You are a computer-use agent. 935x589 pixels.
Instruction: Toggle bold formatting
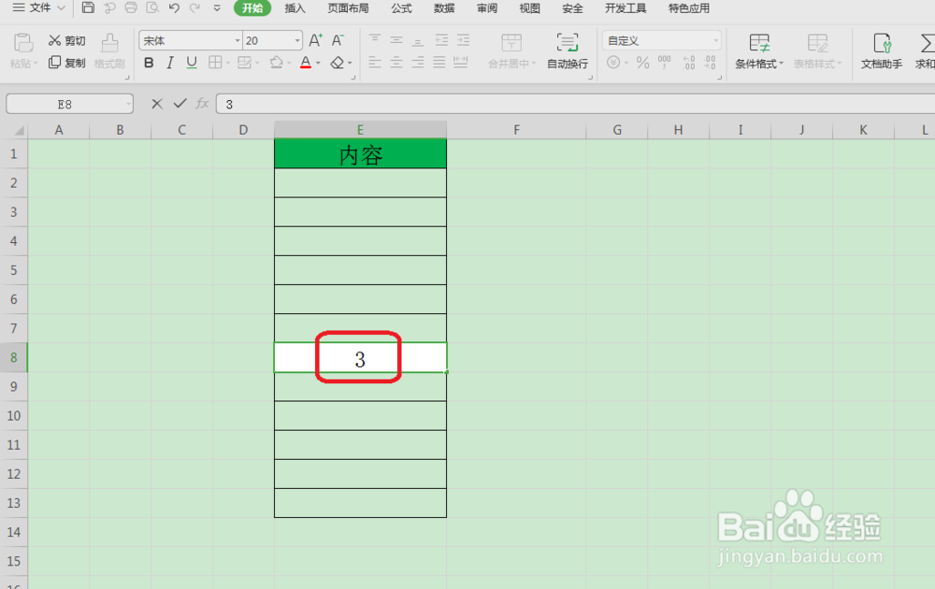[x=149, y=63]
